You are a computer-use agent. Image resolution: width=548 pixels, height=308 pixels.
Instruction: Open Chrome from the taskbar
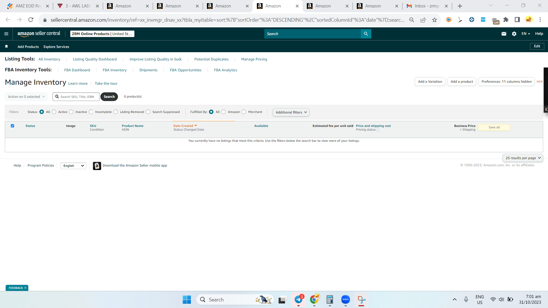coord(314,300)
